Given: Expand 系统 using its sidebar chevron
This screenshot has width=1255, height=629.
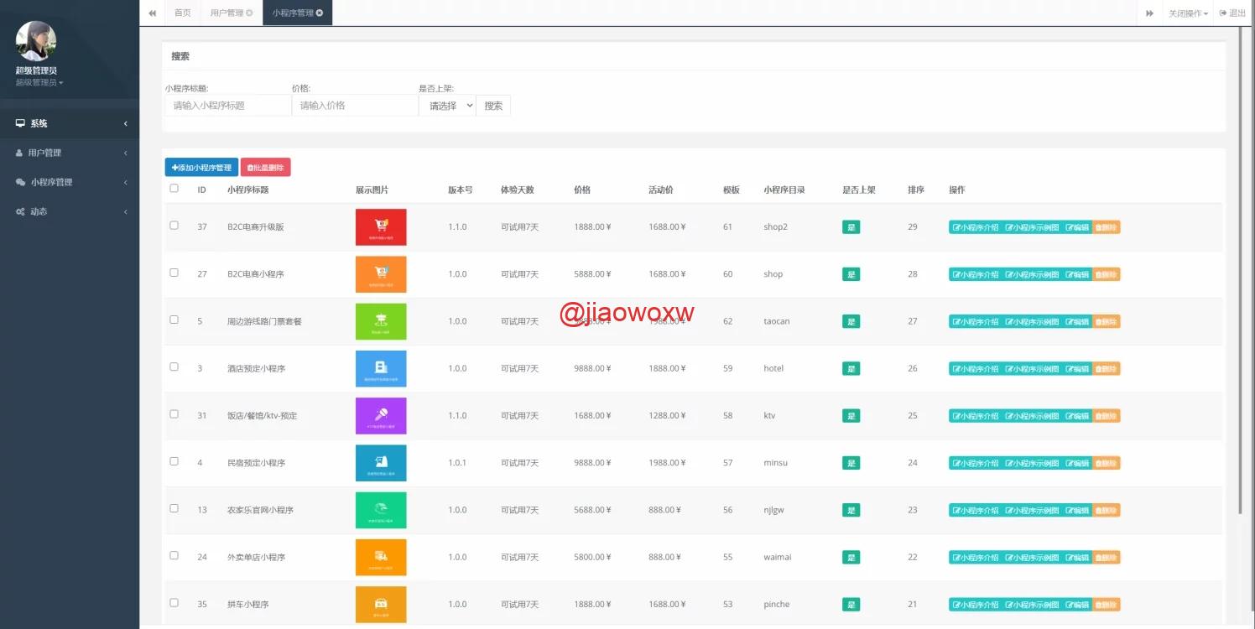Looking at the screenshot, I should point(126,123).
